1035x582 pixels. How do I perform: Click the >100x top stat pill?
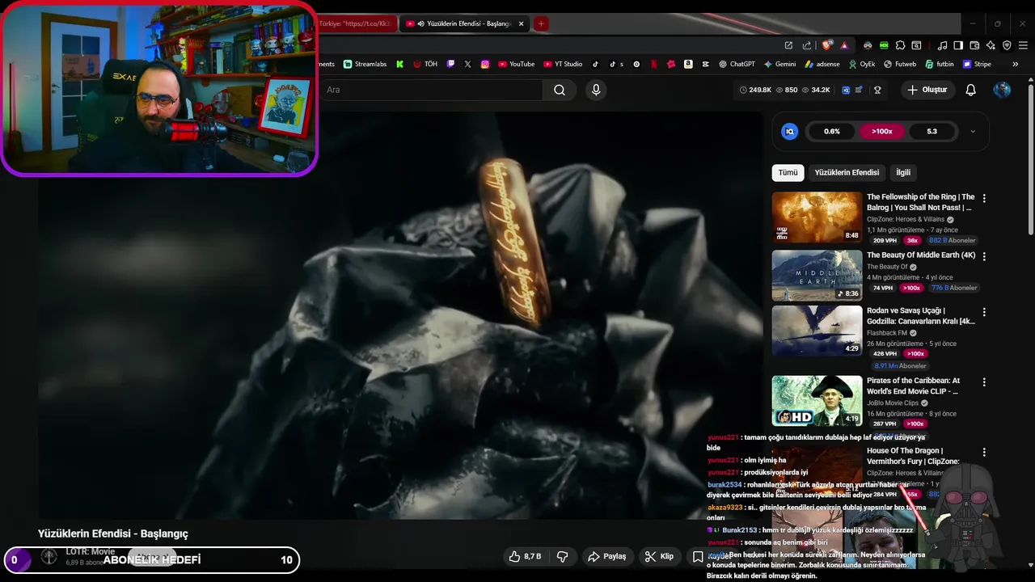[882, 131]
